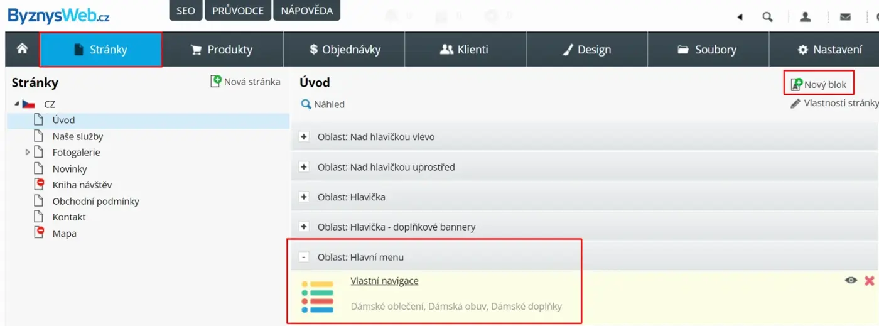Expand the Fotogalerie tree node

pyautogui.click(x=28, y=152)
